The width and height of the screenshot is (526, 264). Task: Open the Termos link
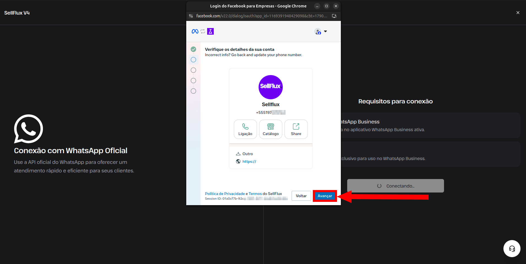click(255, 194)
